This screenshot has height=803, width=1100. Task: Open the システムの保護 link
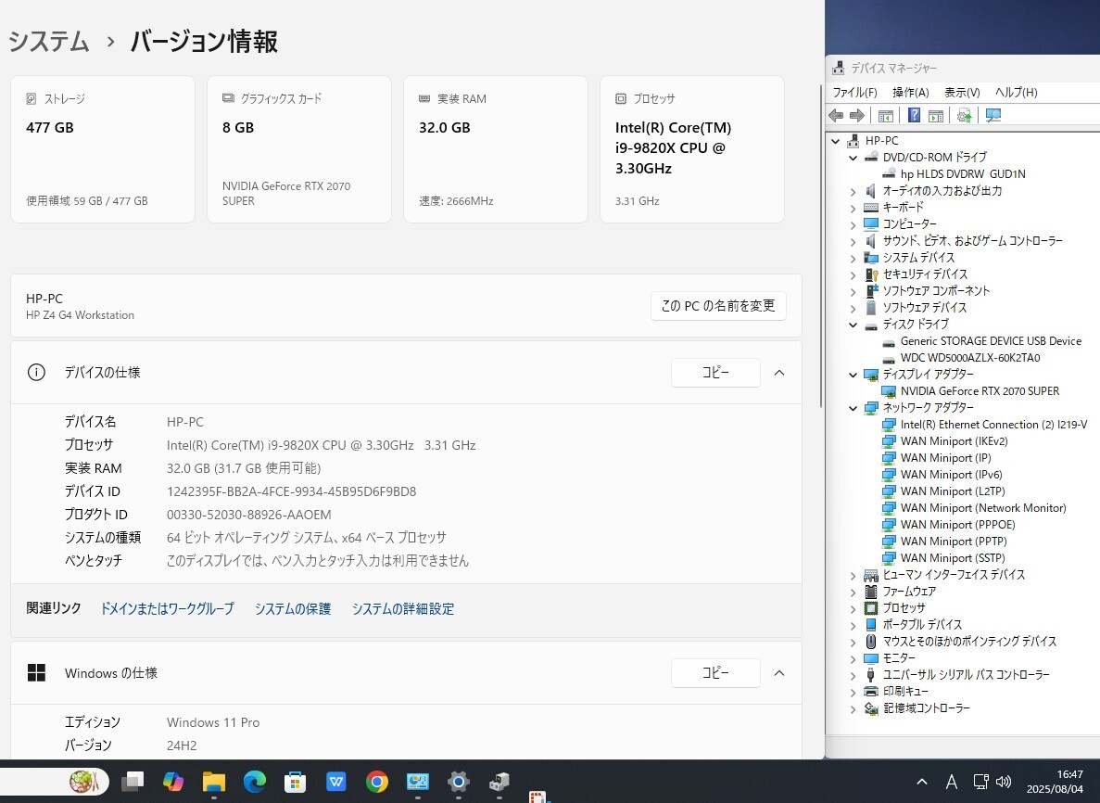coord(293,608)
